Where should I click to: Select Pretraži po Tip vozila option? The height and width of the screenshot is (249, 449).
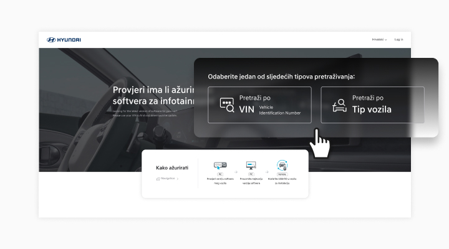click(x=372, y=105)
